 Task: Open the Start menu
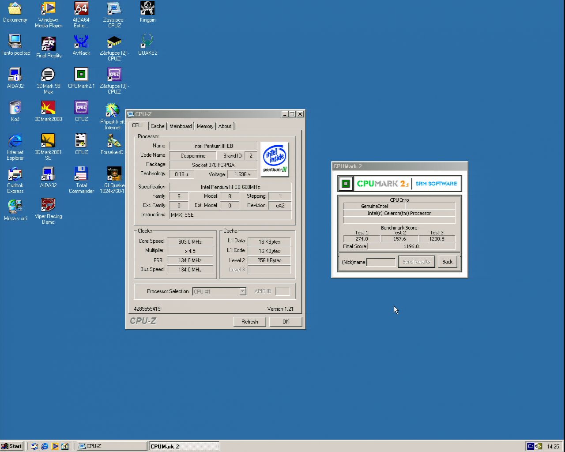click(12, 446)
